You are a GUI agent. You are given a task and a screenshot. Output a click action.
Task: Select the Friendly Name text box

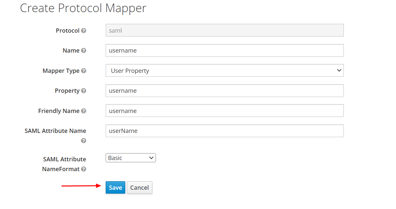(x=224, y=111)
